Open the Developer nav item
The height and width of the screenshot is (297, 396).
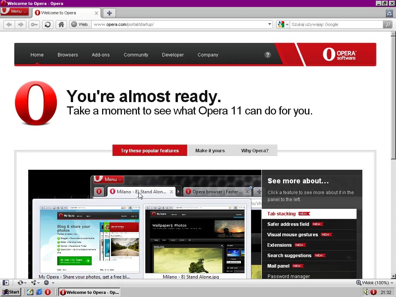(173, 55)
